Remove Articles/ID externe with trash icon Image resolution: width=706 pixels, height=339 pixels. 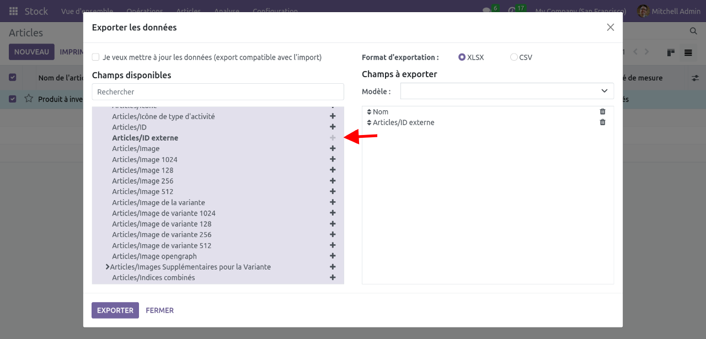(602, 122)
